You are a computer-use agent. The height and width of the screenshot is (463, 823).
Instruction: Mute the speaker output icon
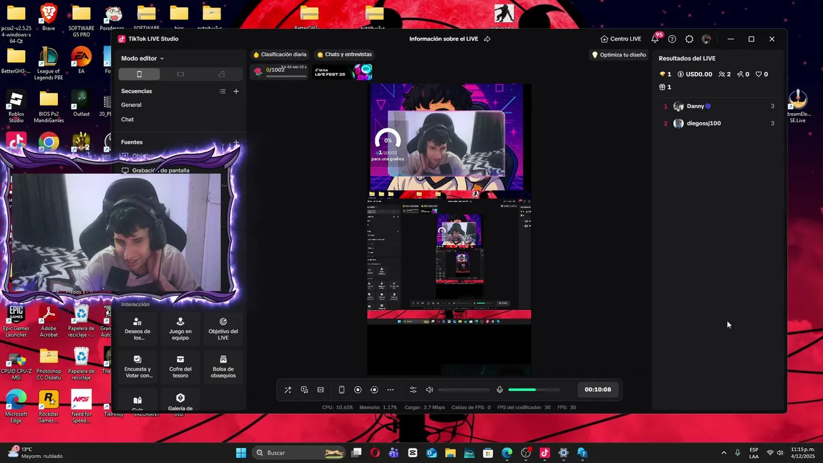pyautogui.click(x=430, y=390)
